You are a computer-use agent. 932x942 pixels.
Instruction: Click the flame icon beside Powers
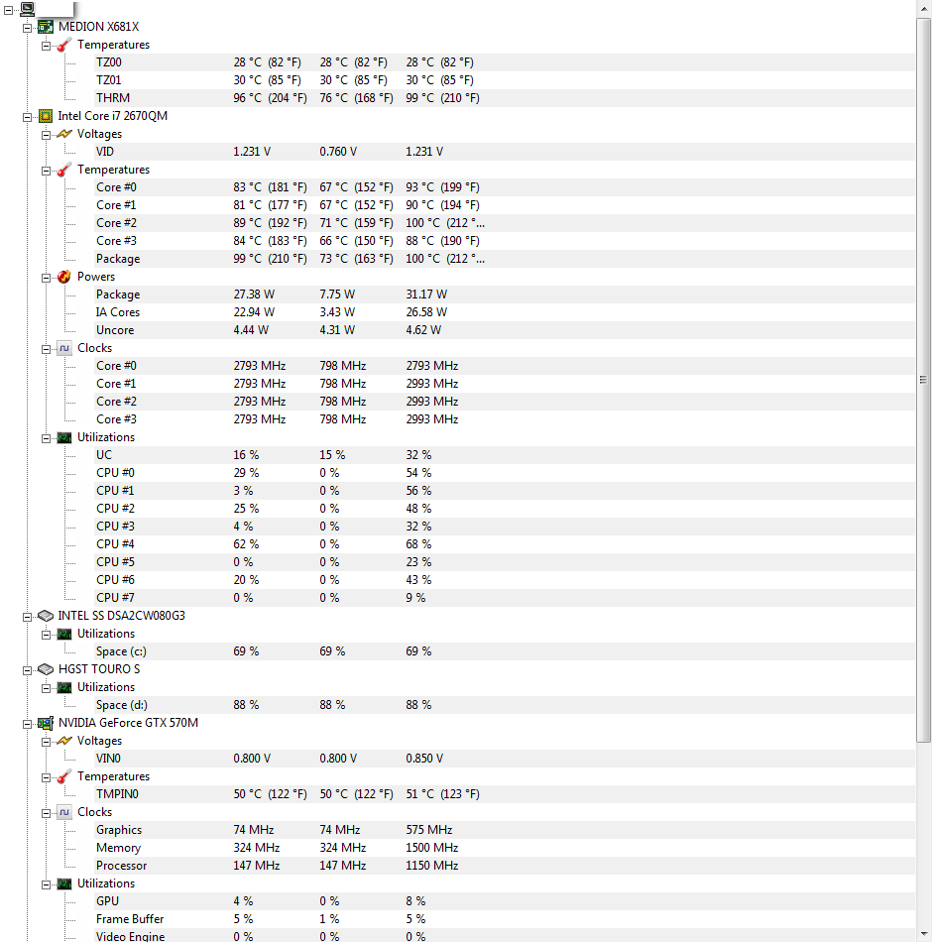point(64,277)
